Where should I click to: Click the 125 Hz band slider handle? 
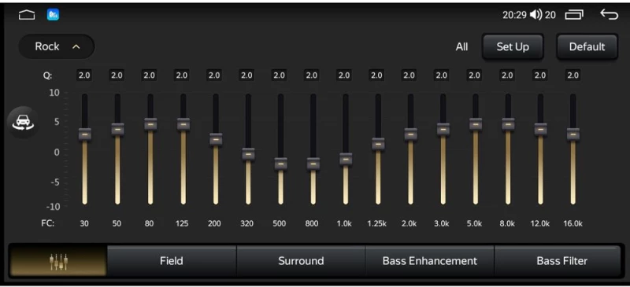coord(183,124)
